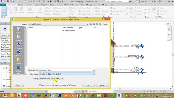Switch to the Annotate ribbon tab
The height and width of the screenshot is (98, 174).
click(x=44, y=5)
